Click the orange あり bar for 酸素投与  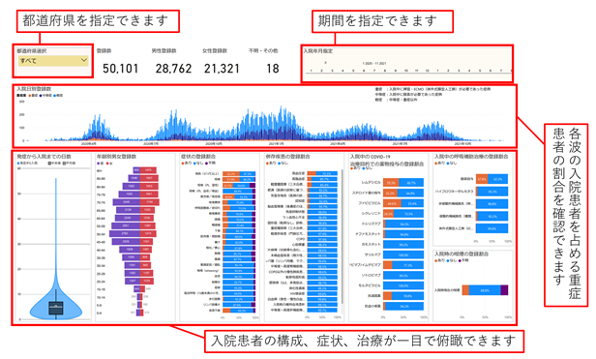pos(482,179)
